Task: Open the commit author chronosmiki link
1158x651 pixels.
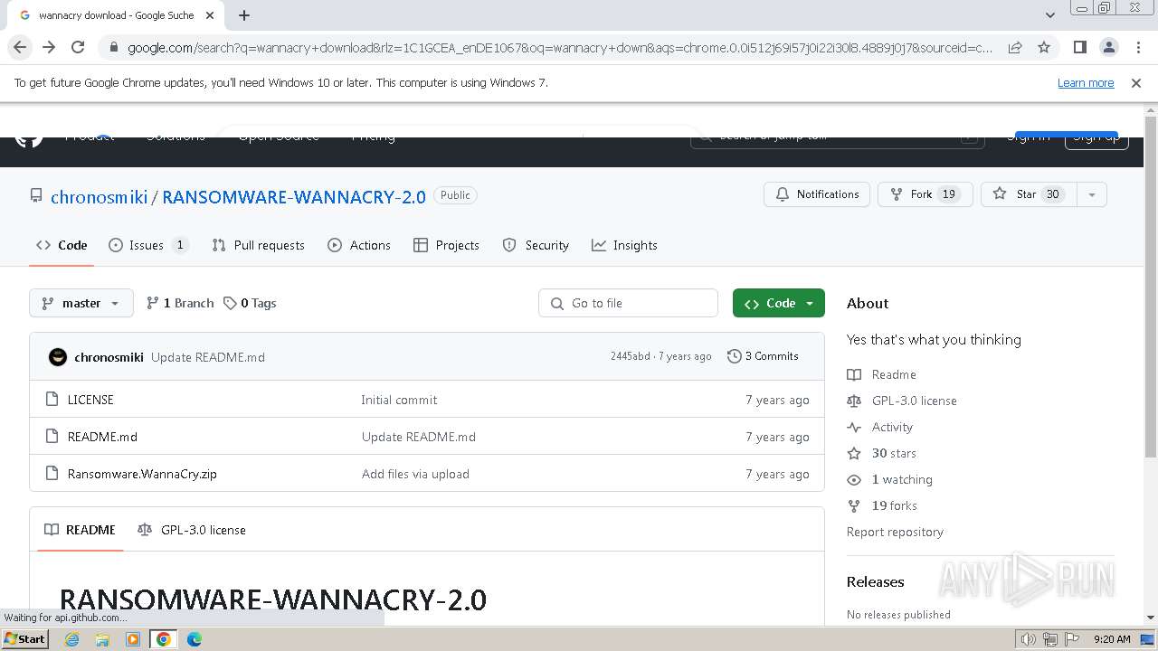Action: pyautogui.click(x=109, y=357)
